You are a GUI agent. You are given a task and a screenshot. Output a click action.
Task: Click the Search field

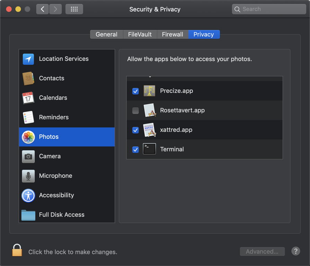pyautogui.click(x=269, y=9)
